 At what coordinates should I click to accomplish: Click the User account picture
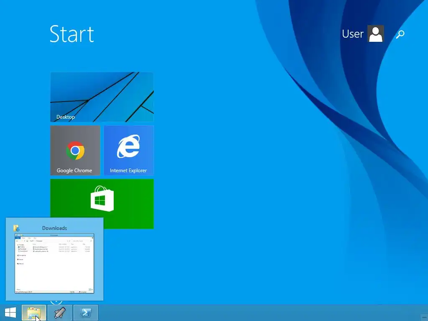(x=376, y=33)
